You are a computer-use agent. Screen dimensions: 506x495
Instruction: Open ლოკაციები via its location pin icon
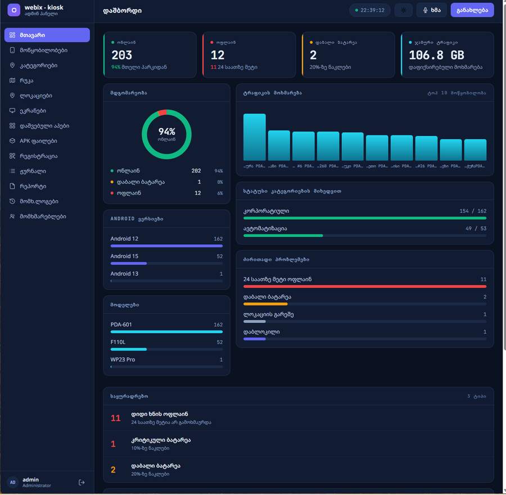[12, 96]
